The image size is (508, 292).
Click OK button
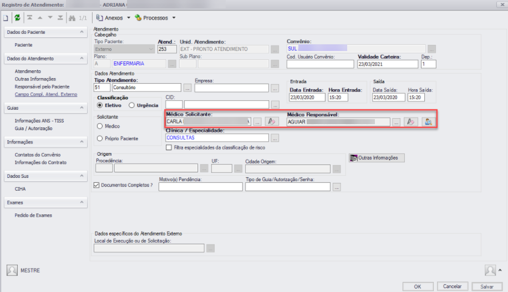(x=418, y=286)
